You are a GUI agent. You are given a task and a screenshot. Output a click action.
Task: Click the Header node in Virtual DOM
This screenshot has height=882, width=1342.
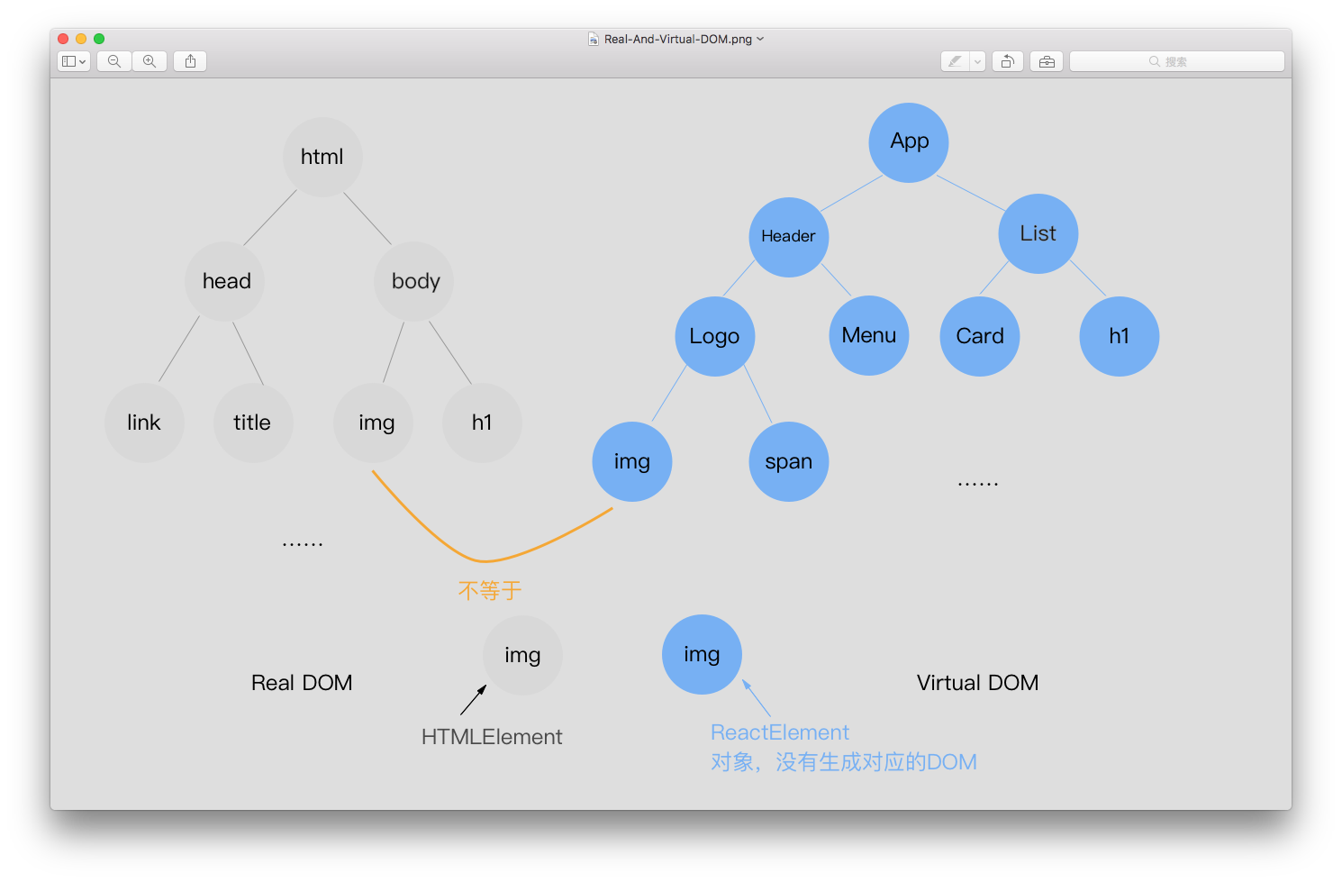[x=788, y=236]
